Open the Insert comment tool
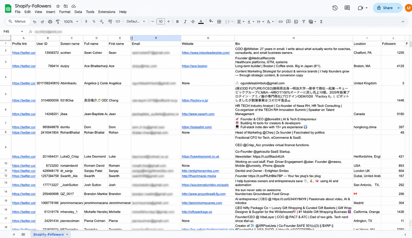The image size is (412, 238). 288,21
